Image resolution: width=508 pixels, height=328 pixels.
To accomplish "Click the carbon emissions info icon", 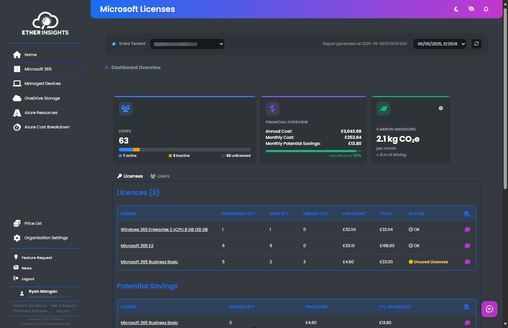I will (441, 108).
